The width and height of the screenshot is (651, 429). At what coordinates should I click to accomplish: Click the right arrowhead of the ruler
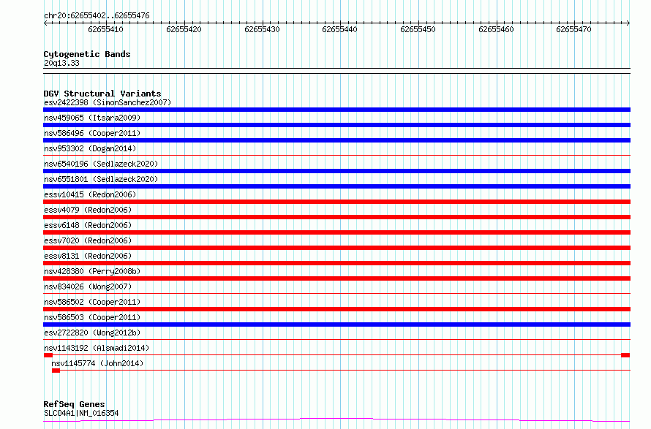[628, 23]
